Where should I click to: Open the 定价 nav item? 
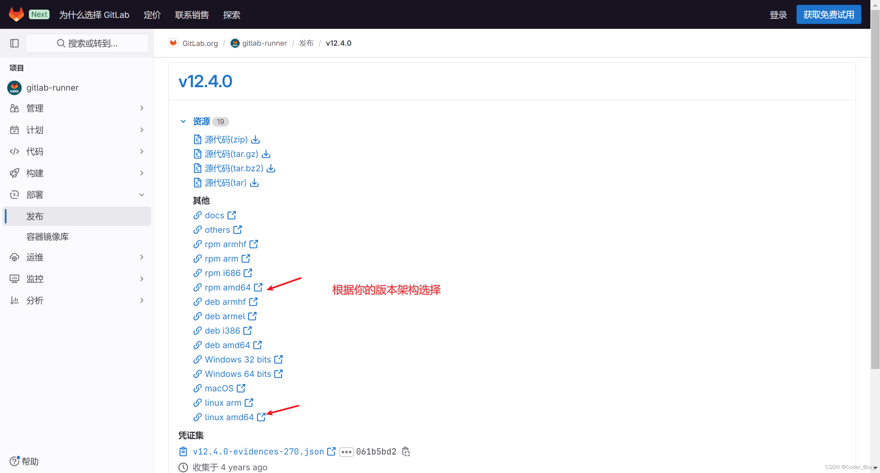point(152,15)
